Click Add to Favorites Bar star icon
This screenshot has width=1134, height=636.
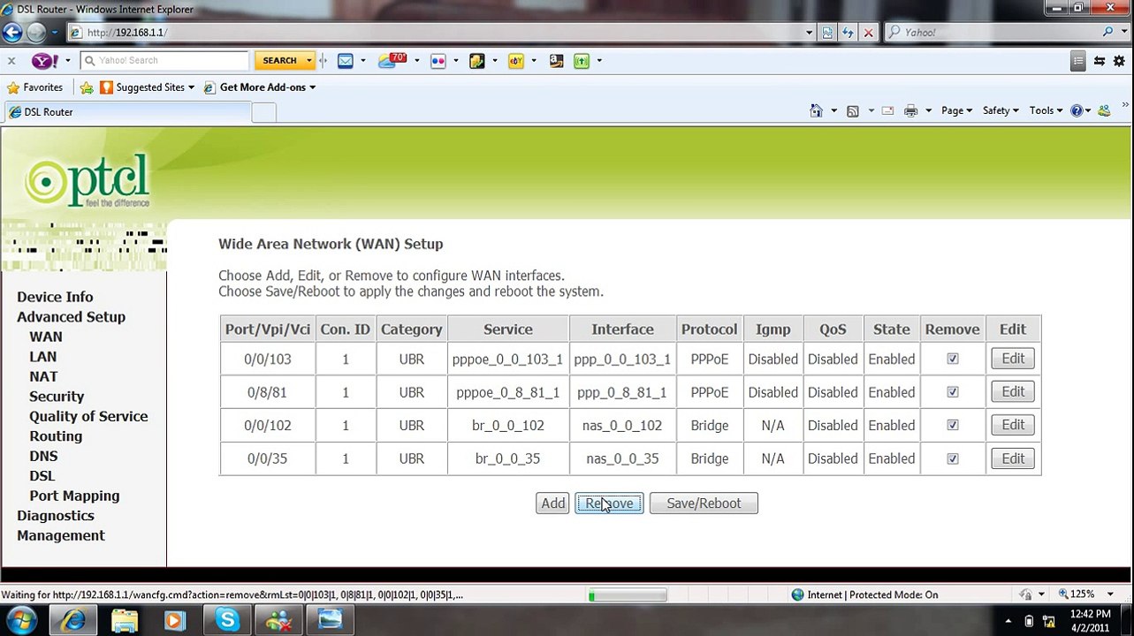[x=87, y=87]
